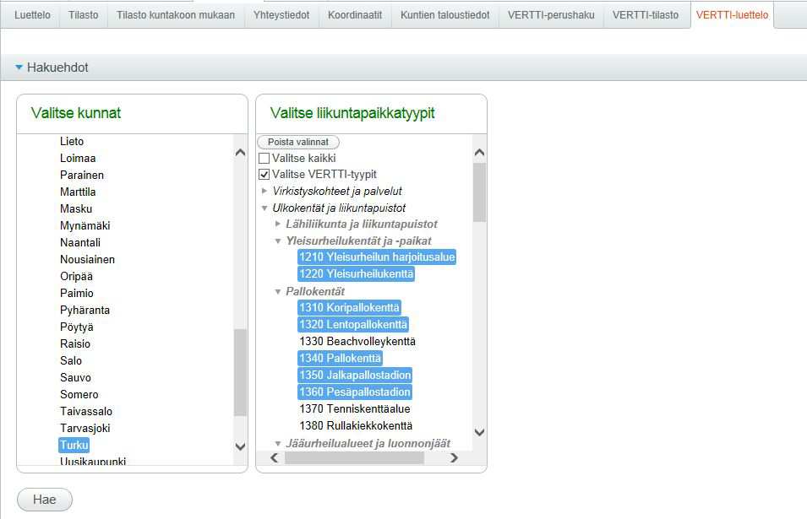Deselect the highlighted Turku municipality
Image resolution: width=807 pixels, height=519 pixels.
point(74,445)
